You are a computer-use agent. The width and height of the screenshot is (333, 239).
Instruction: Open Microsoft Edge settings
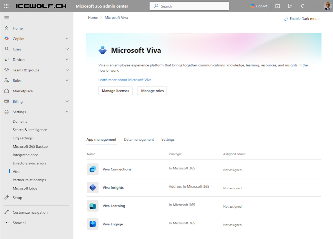[25, 188]
